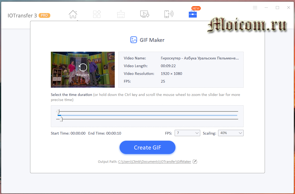Expand the Scaling dropdown showing 40%
The height and width of the screenshot is (194, 295).
231,133
